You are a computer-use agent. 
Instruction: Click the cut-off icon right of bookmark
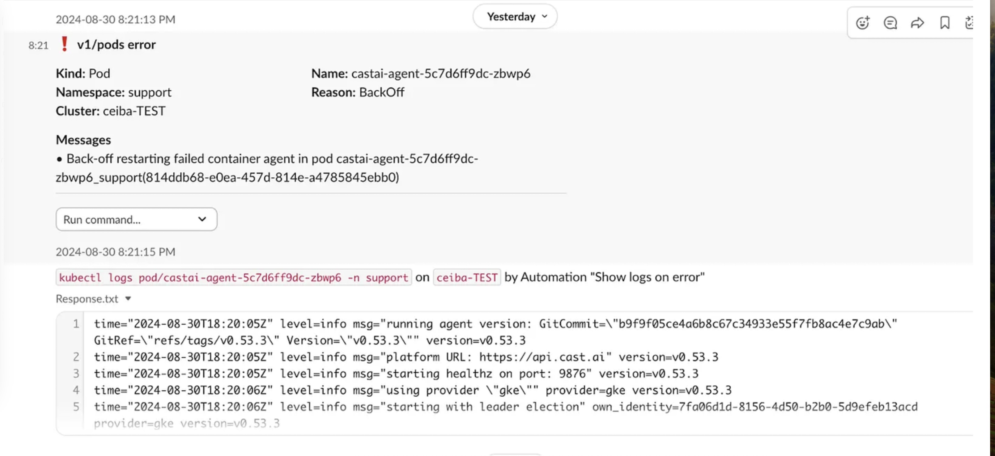point(969,23)
